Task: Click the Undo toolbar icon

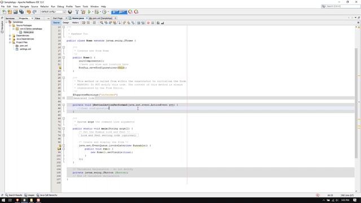Action: pos(29,12)
